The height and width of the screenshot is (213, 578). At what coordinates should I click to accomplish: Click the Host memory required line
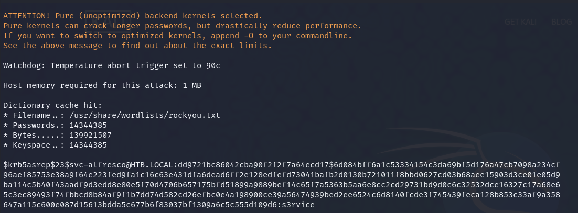point(102,85)
